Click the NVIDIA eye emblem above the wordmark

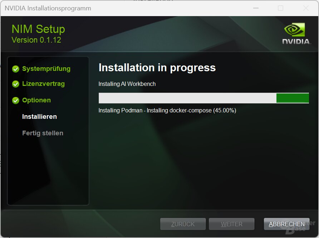(x=296, y=29)
